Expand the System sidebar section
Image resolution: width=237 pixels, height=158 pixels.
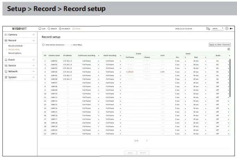coord(34,77)
